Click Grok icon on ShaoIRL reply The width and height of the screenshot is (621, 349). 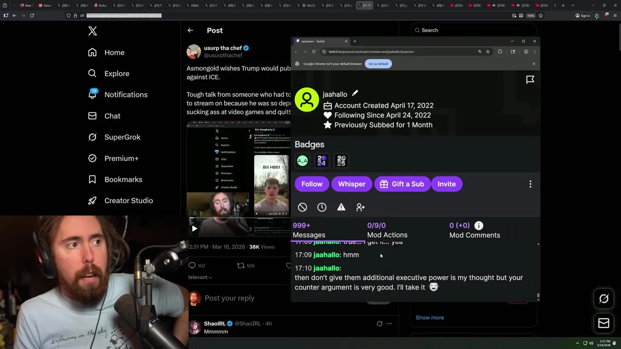[x=379, y=323]
